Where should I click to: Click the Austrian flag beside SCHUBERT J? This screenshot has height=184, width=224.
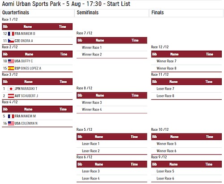coord(11,96)
